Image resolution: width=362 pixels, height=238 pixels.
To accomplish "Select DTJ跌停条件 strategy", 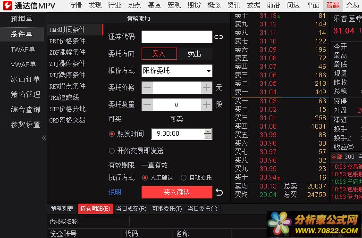I will click(x=67, y=75).
